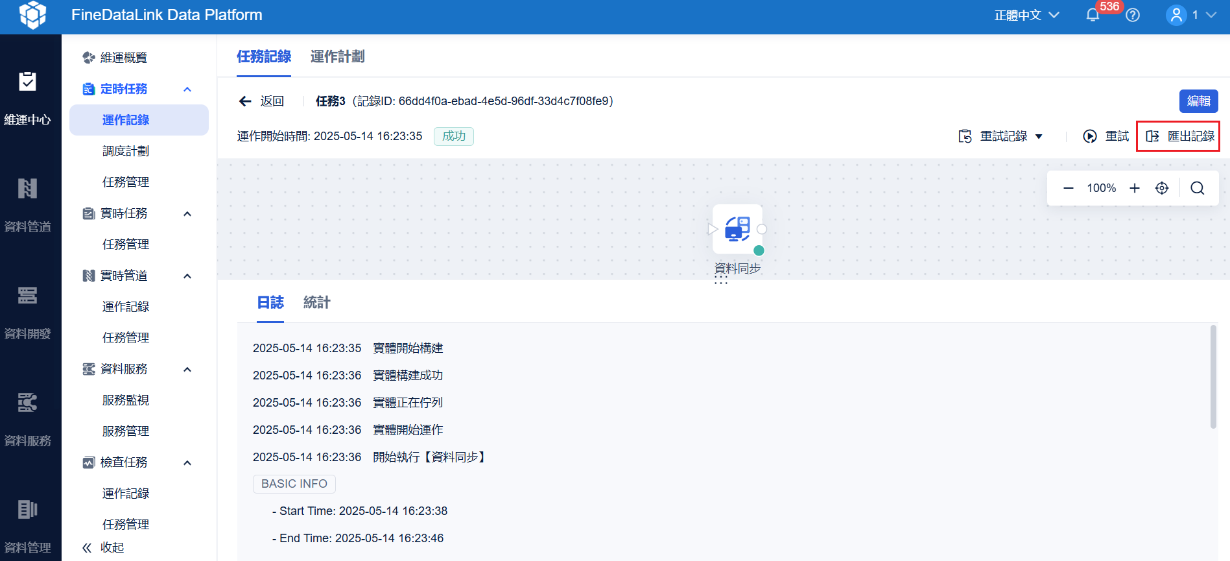
Task: Click the FineDataLink logo icon
Action: (x=32, y=15)
